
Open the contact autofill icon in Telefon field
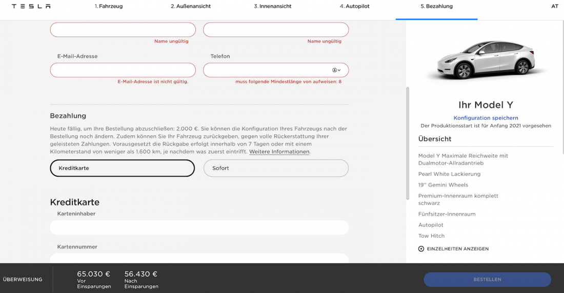tap(336, 70)
